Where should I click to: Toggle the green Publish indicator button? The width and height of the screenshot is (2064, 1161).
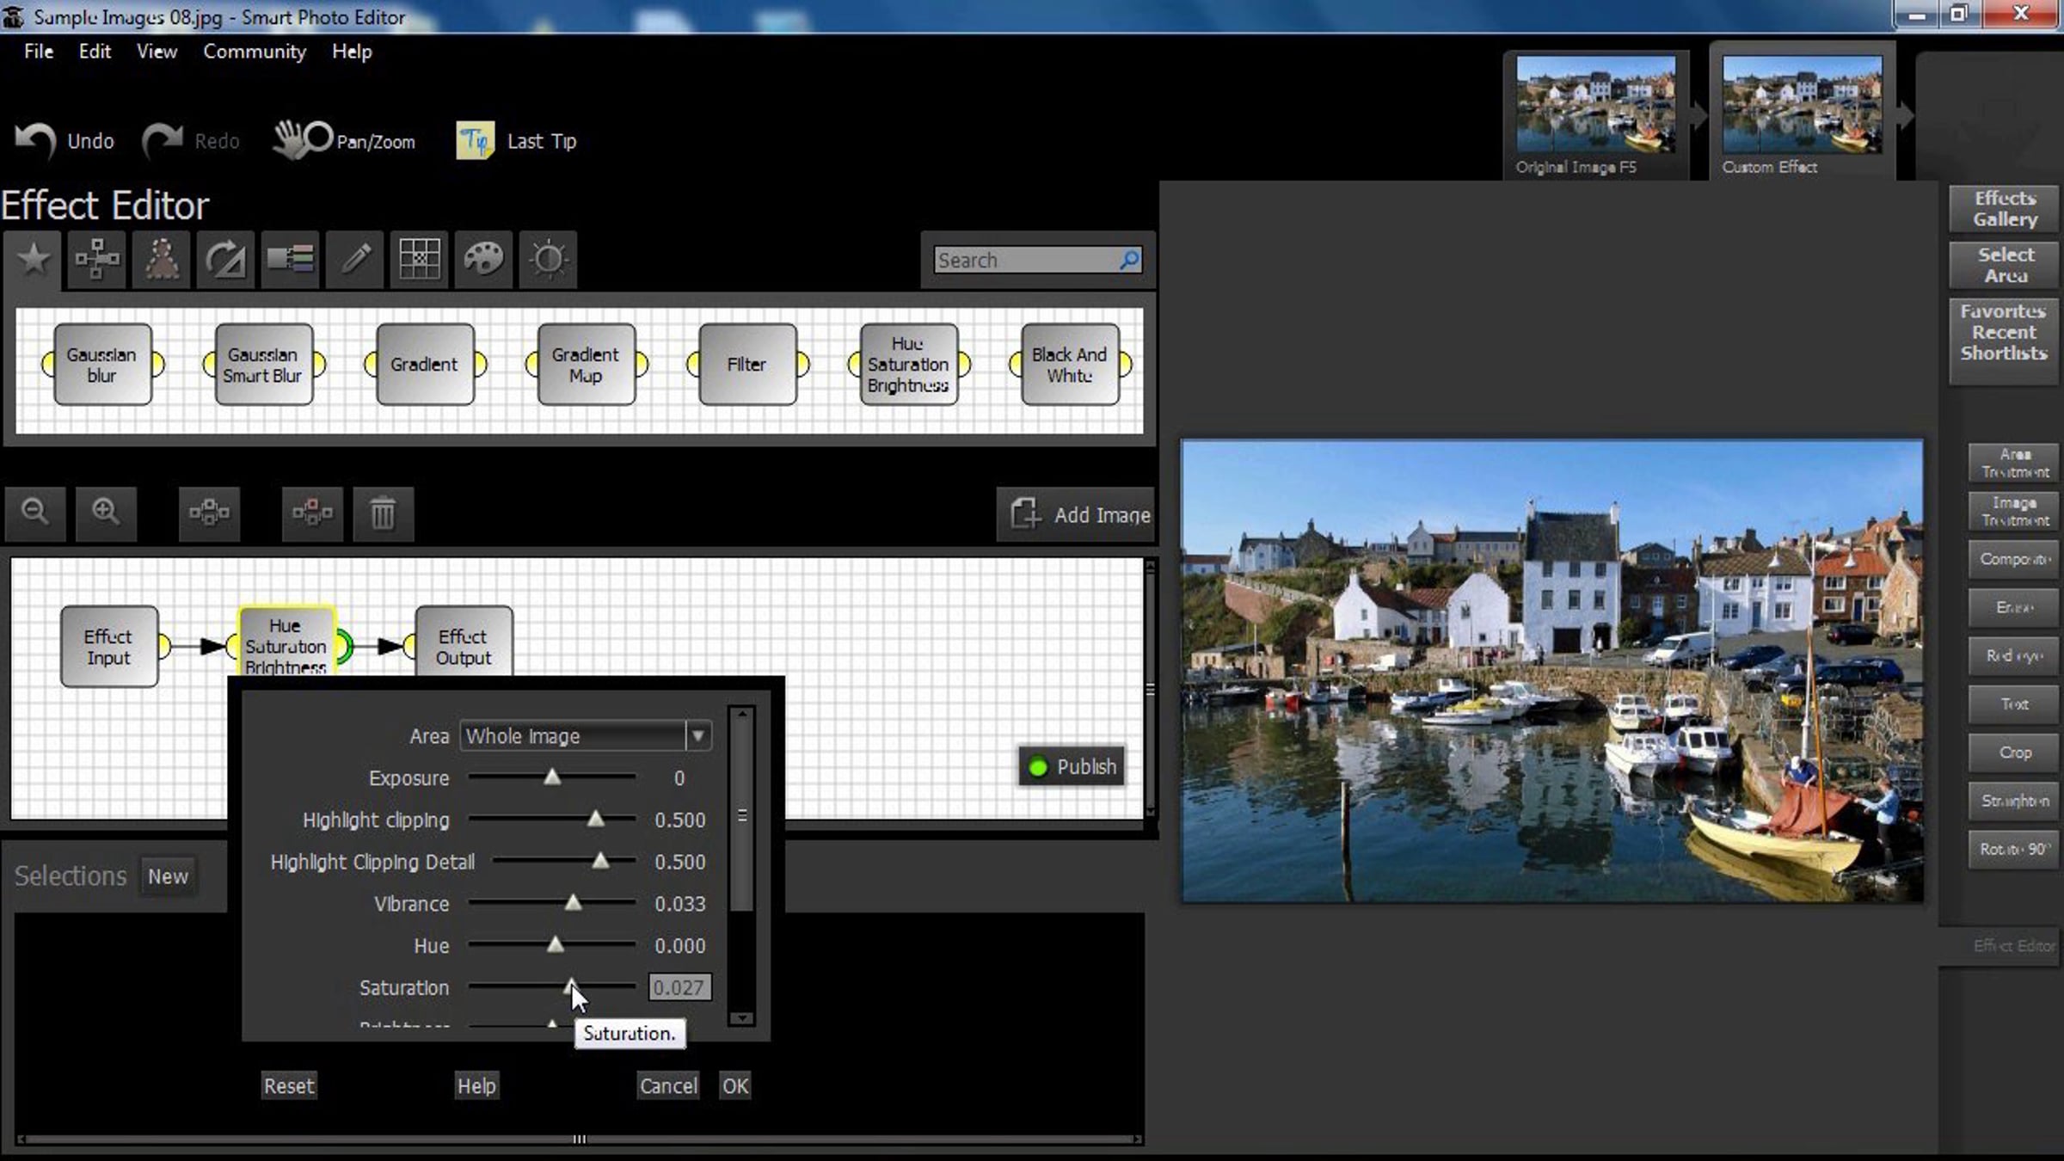pyautogui.click(x=1072, y=766)
